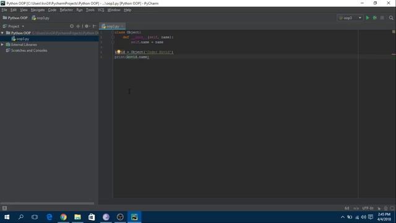Click the Python OOP breadcrumb in navigation bar
Image resolution: width=396 pixels, height=223 pixels.
15,18
